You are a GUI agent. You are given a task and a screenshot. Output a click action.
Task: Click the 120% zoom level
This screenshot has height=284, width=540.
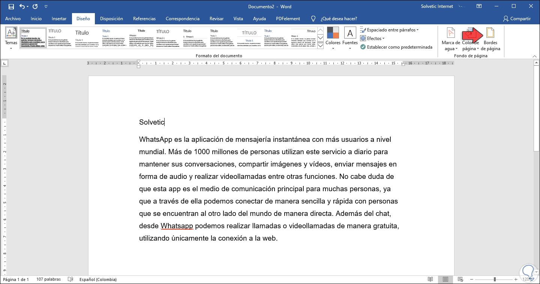[528, 280]
